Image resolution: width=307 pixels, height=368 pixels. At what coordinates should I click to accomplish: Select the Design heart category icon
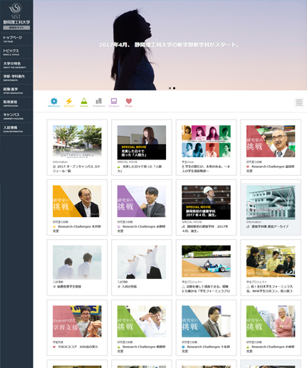click(129, 102)
